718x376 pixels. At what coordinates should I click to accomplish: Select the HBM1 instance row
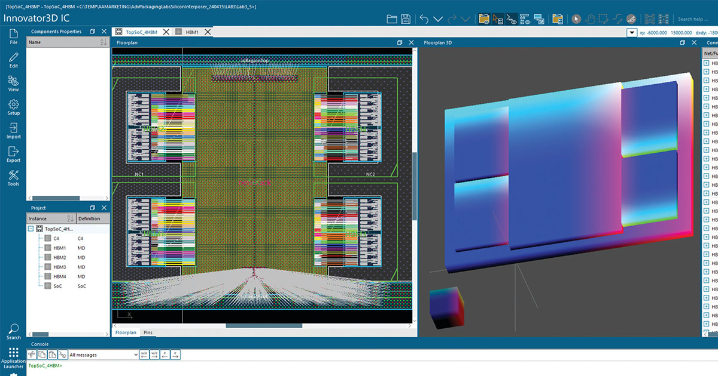tap(68, 248)
